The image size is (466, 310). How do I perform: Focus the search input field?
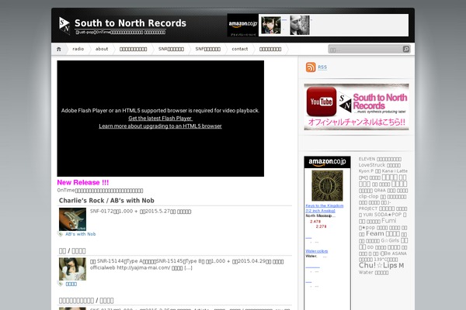click(365, 50)
